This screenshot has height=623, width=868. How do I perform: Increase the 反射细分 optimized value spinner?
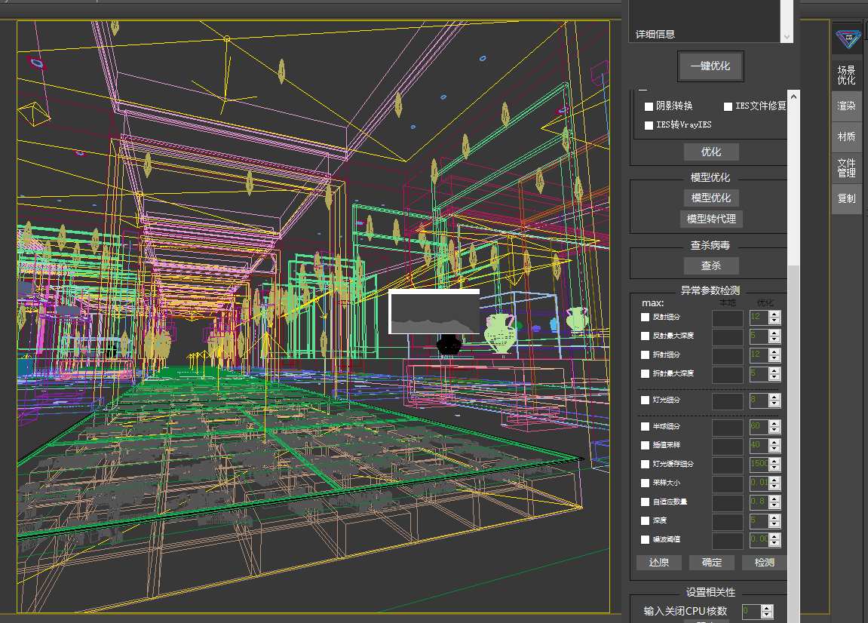pyautogui.click(x=774, y=314)
